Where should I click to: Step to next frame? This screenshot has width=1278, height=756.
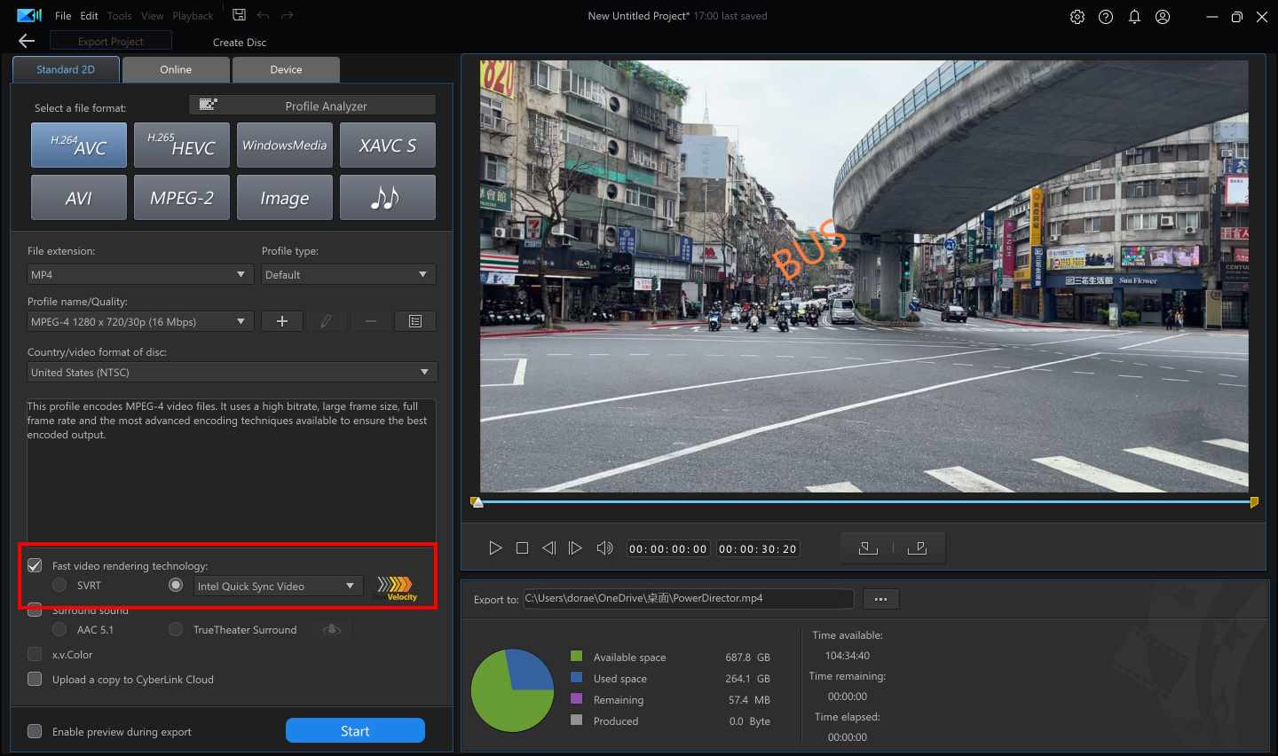pyautogui.click(x=575, y=548)
